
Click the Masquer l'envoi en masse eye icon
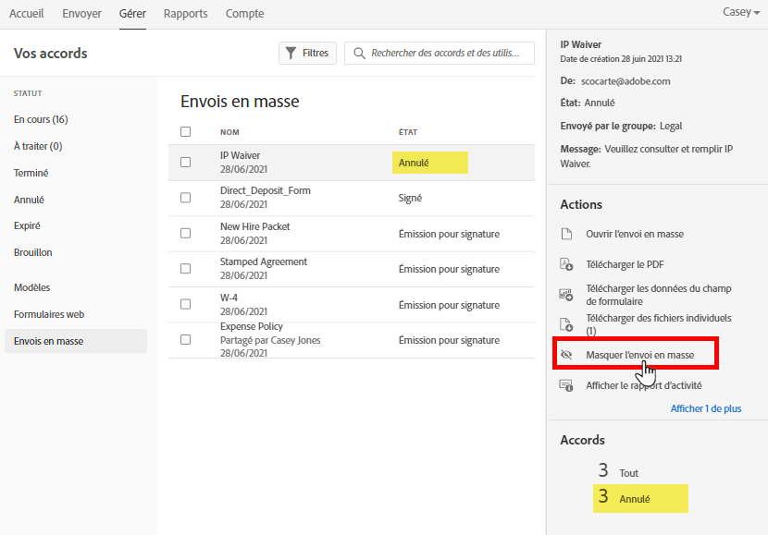567,355
